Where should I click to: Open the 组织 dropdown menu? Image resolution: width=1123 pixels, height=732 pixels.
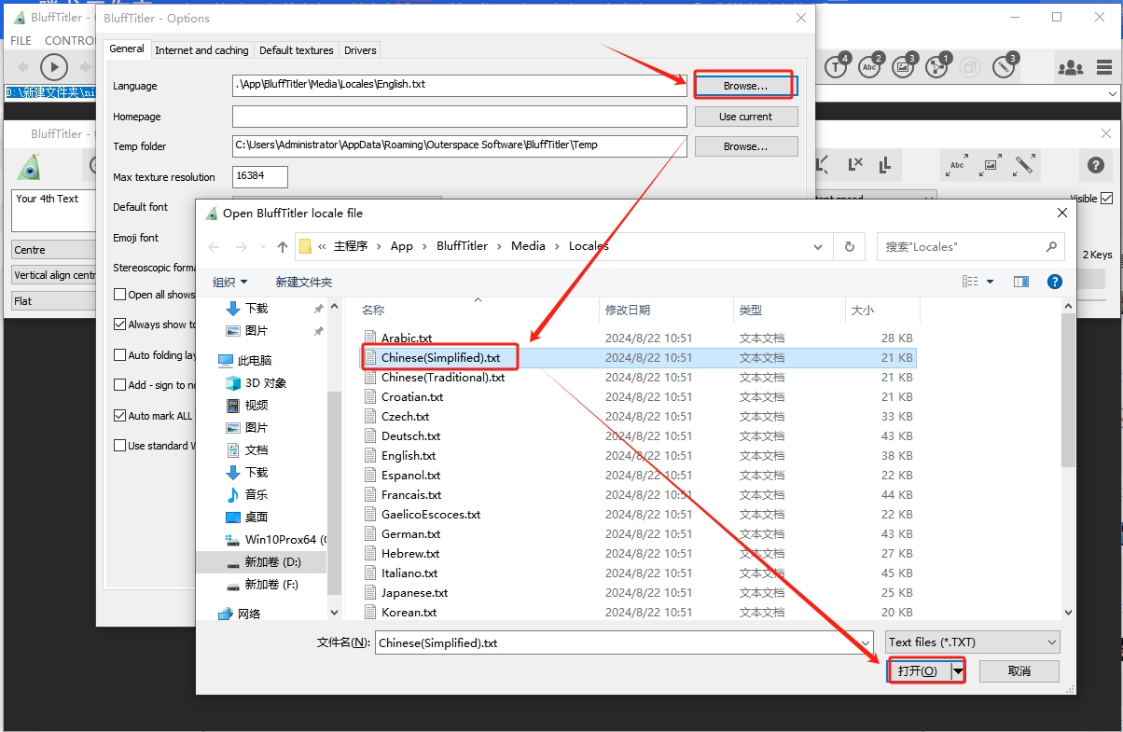pos(229,282)
